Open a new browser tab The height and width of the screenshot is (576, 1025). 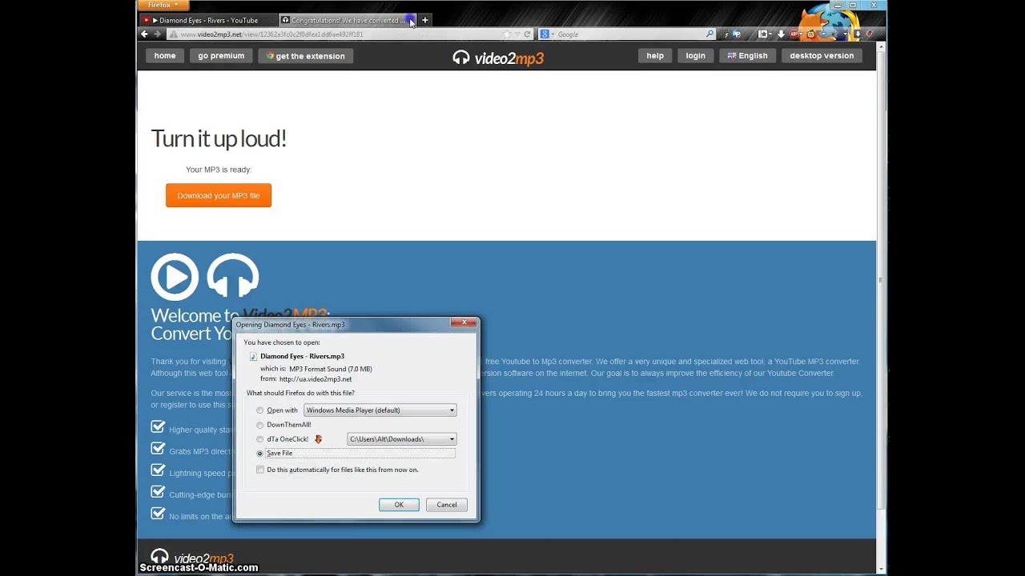point(425,20)
